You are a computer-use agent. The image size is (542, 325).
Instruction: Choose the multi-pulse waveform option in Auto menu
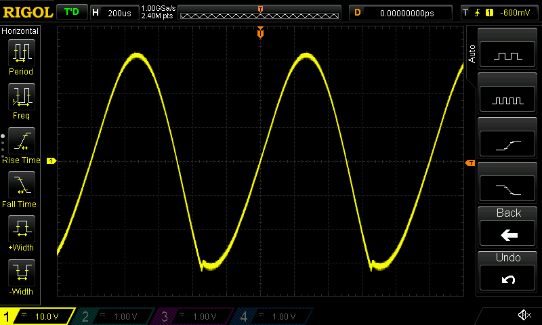[x=507, y=99]
